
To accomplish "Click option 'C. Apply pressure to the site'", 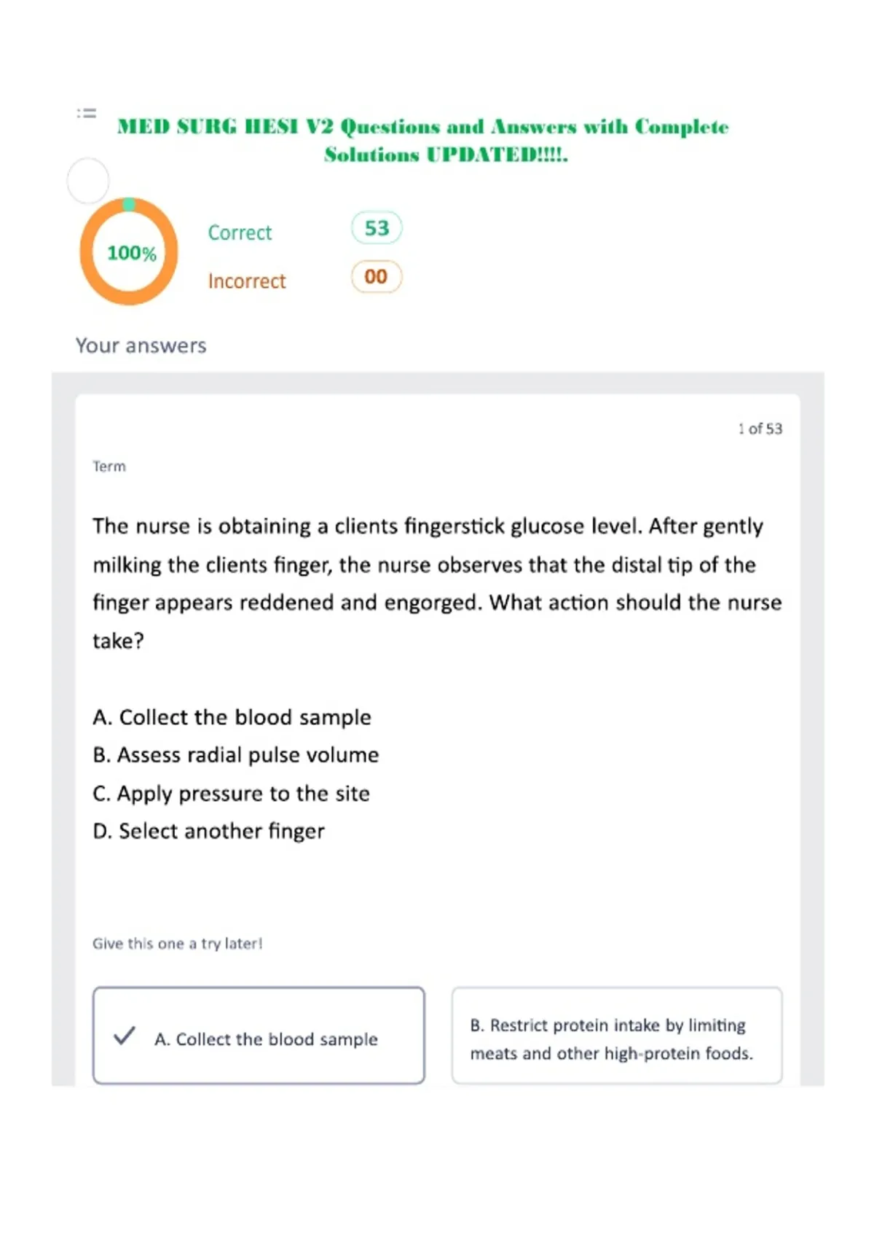I will click(232, 793).
